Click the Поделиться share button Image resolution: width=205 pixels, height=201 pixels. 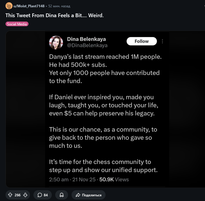[x=88, y=195]
